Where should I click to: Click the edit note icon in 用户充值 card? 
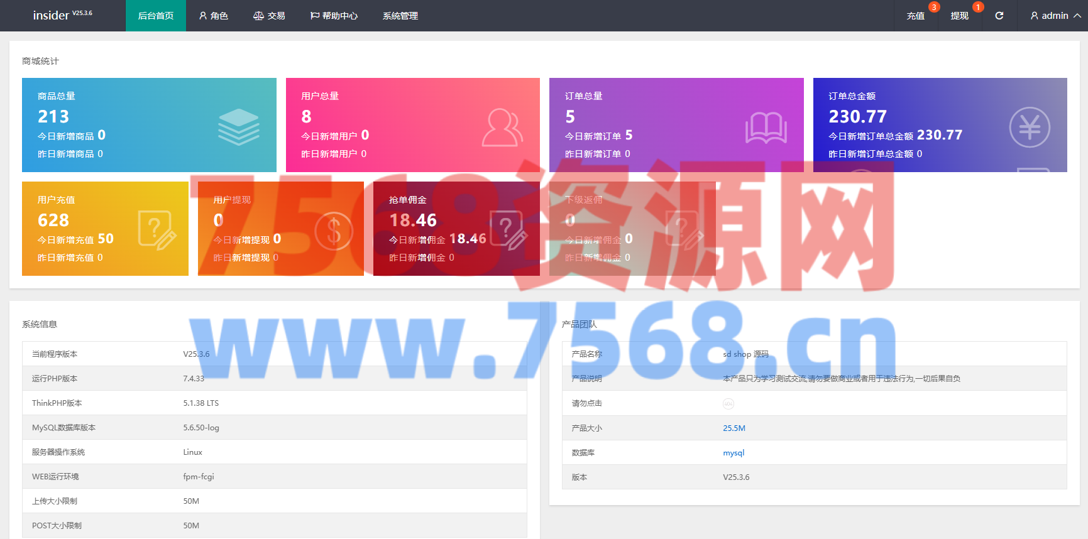click(157, 231)
